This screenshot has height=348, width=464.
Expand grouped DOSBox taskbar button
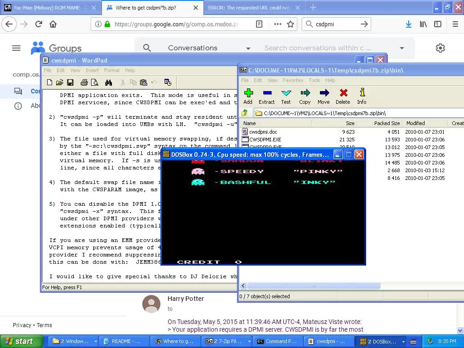[x=403, y=342]
